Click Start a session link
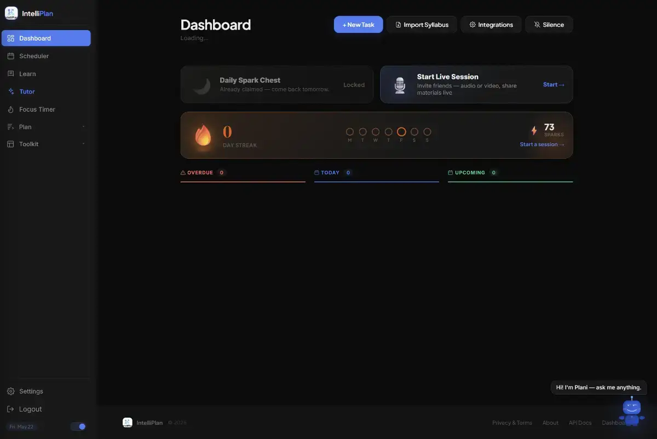 542,145
